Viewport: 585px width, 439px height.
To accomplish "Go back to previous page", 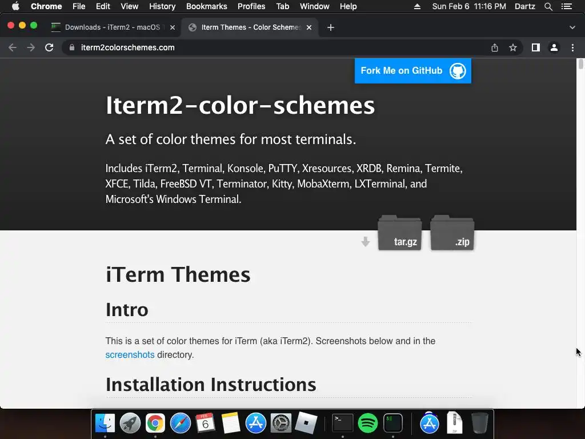I will pyautogui.click(x=13, y=47).
